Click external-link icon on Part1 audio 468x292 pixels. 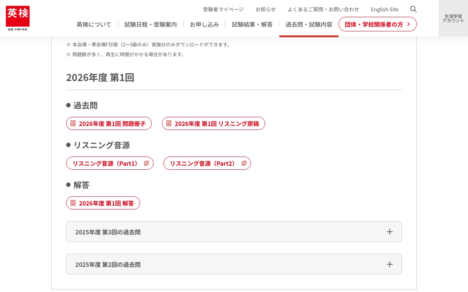click(147, 163)
